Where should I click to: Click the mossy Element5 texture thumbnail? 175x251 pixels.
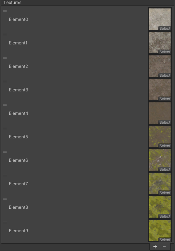[160, 137]
